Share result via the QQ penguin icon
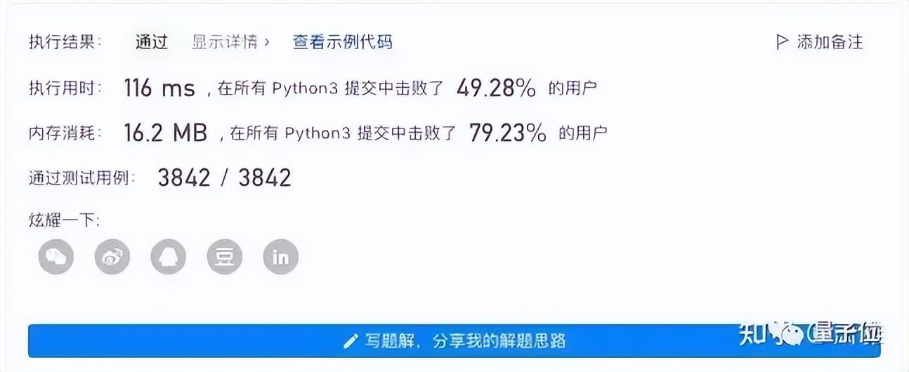 (x=169, y=257)
